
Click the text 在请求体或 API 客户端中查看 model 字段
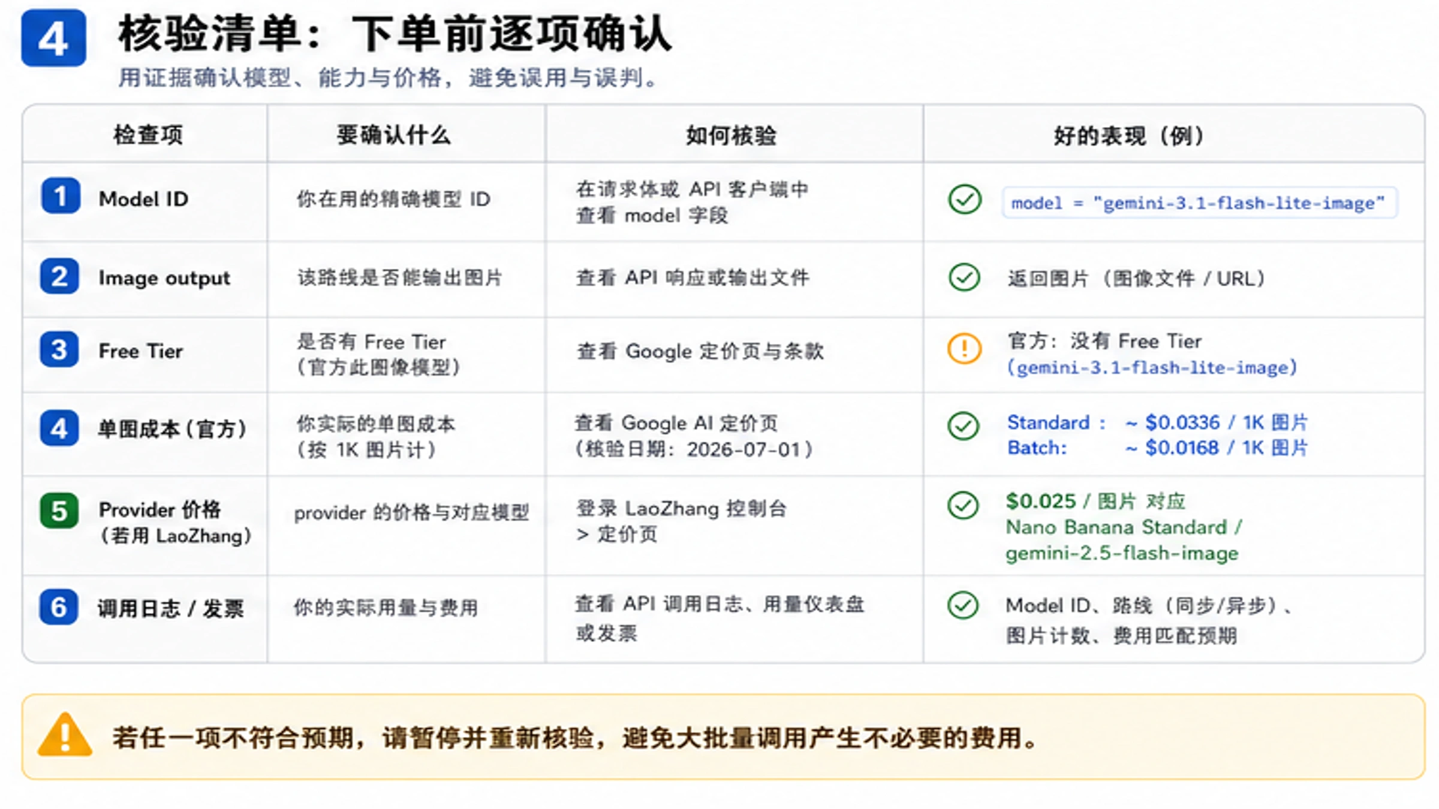pyautogui.click(x=693, y=202)
